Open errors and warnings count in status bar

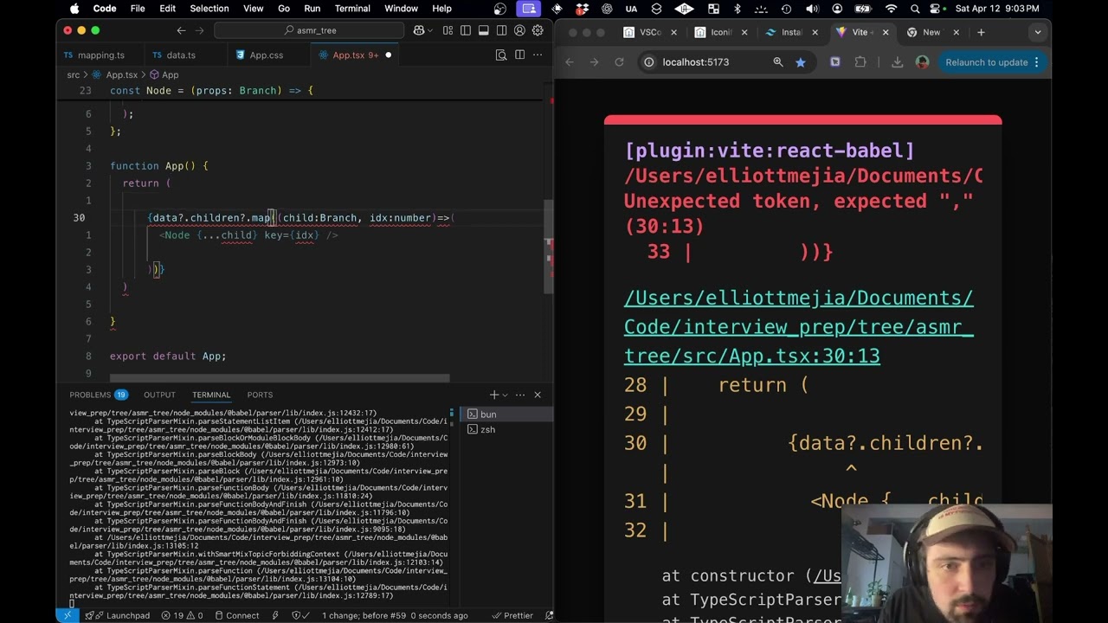(182, 615)
